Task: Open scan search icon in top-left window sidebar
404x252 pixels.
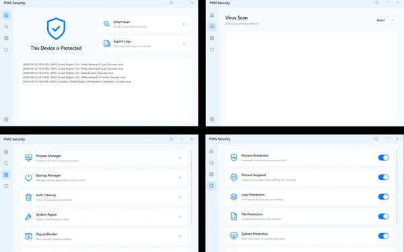Action: (x=7, y=27)
